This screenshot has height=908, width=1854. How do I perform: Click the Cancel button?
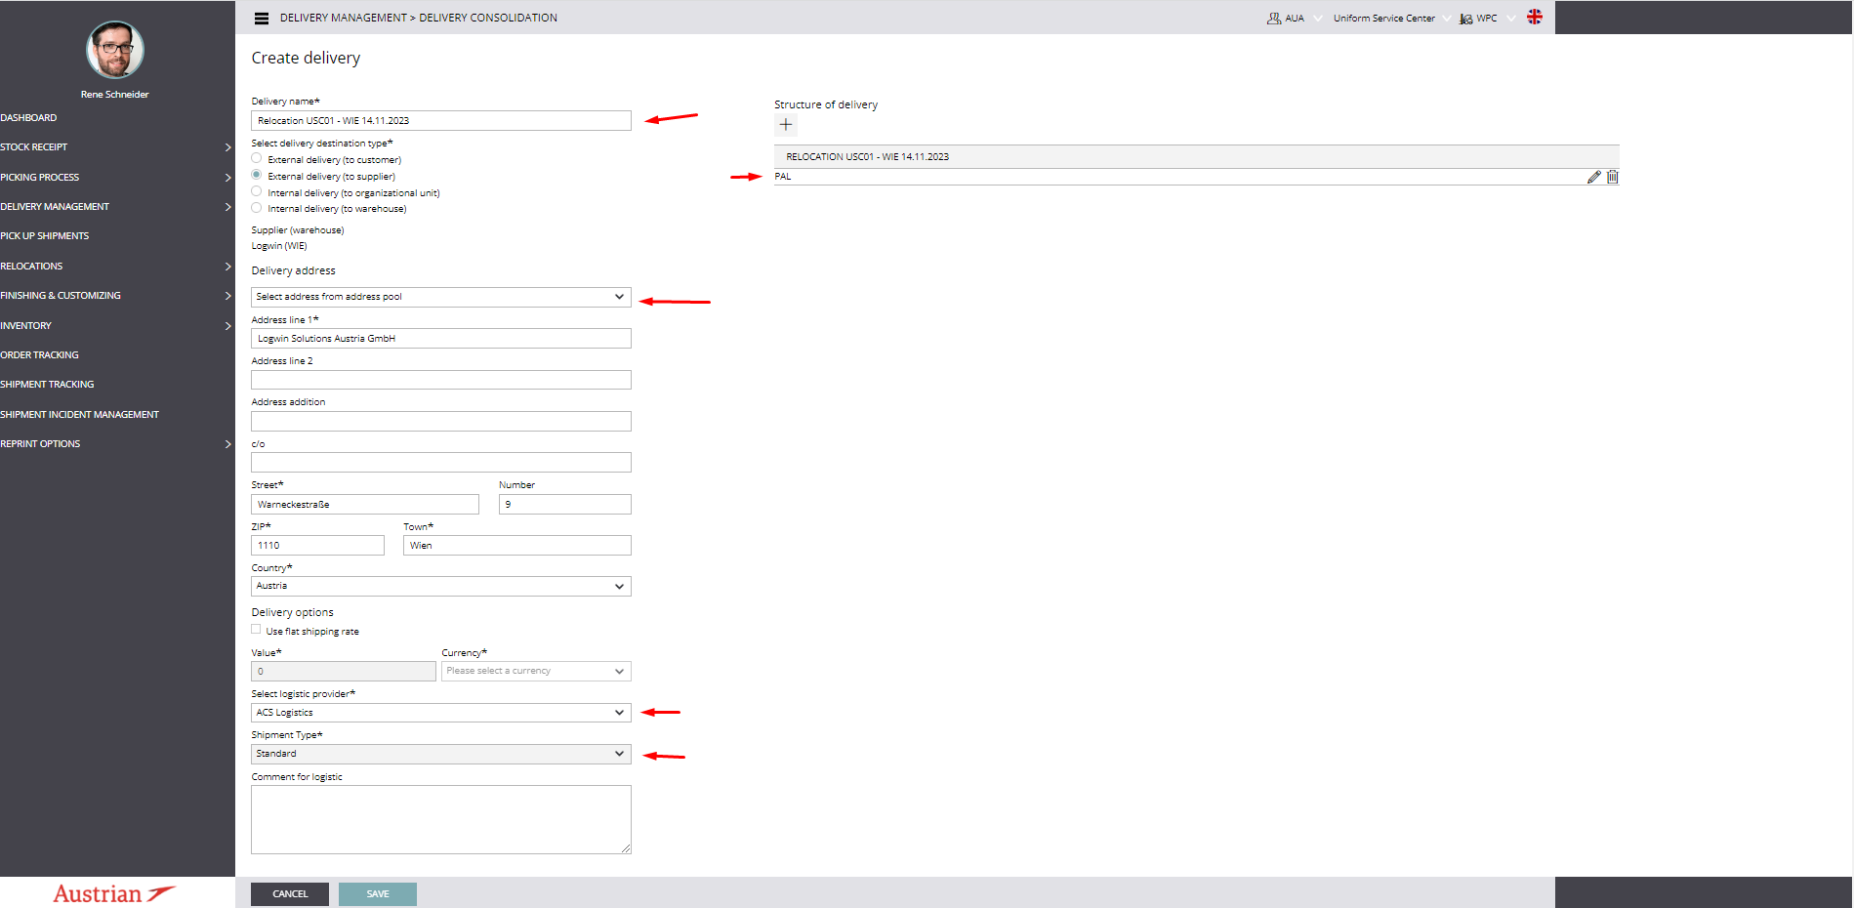pos(290,894)
